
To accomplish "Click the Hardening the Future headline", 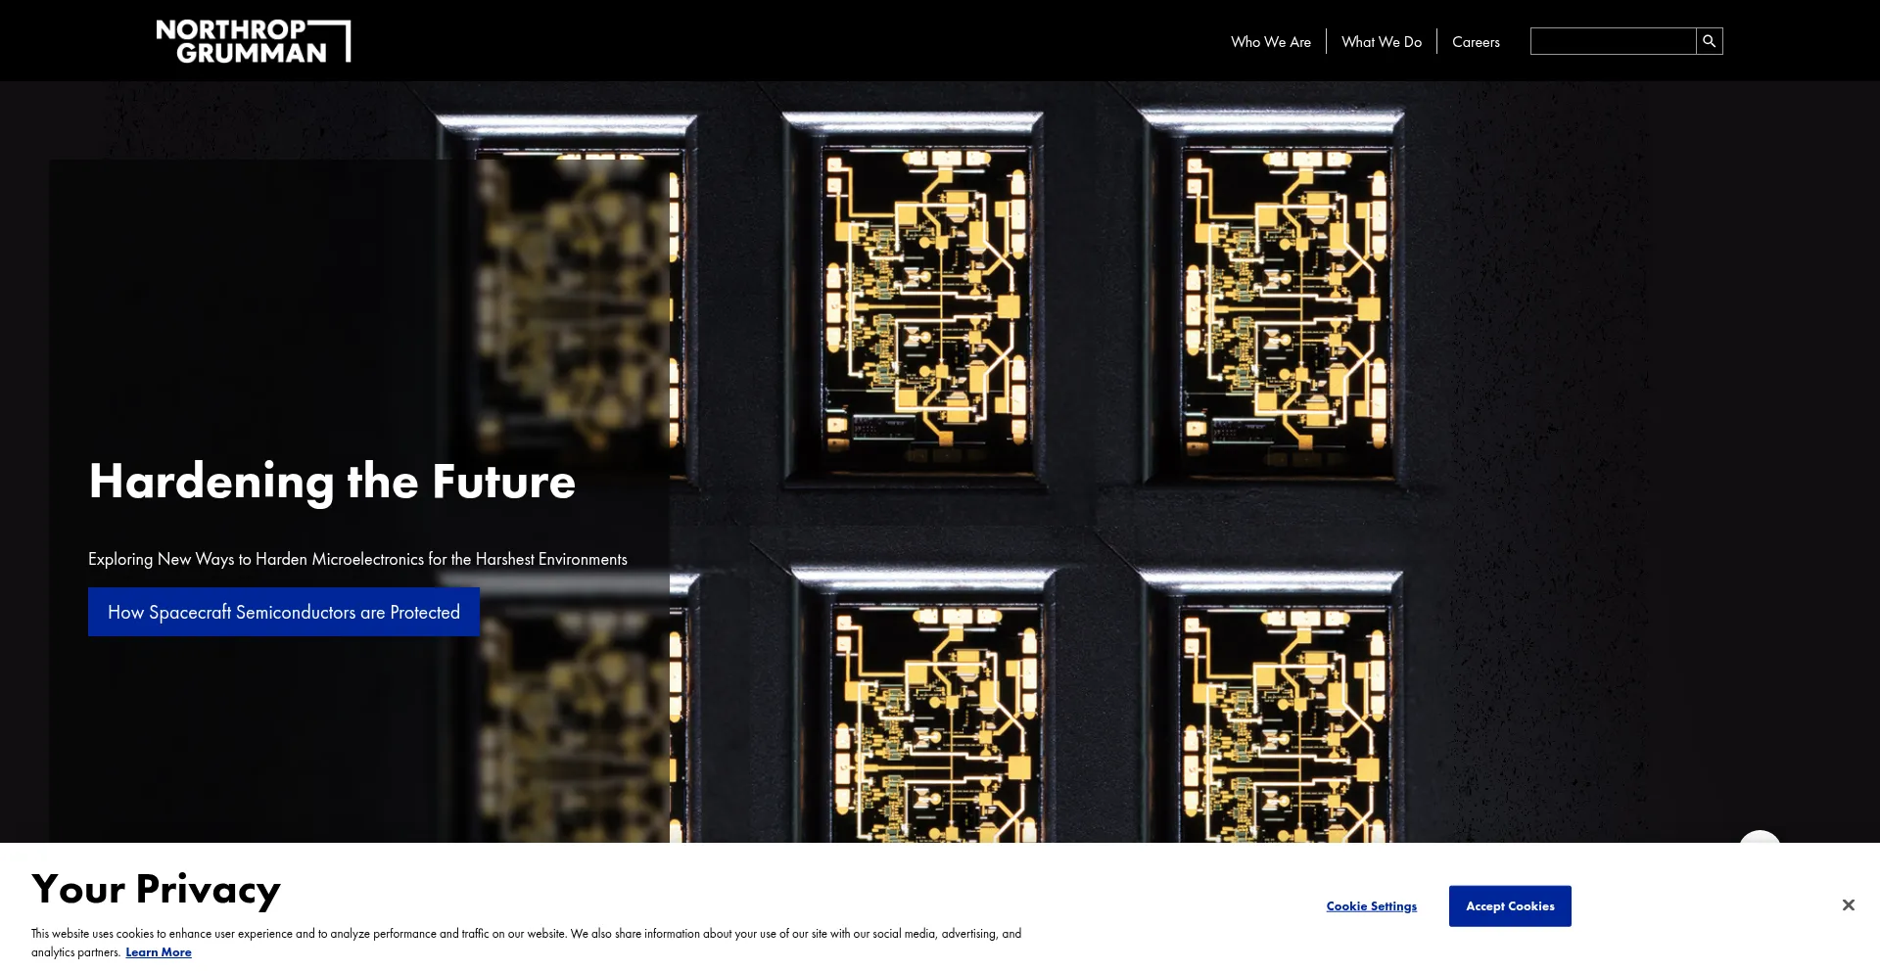I will point(332,482).
